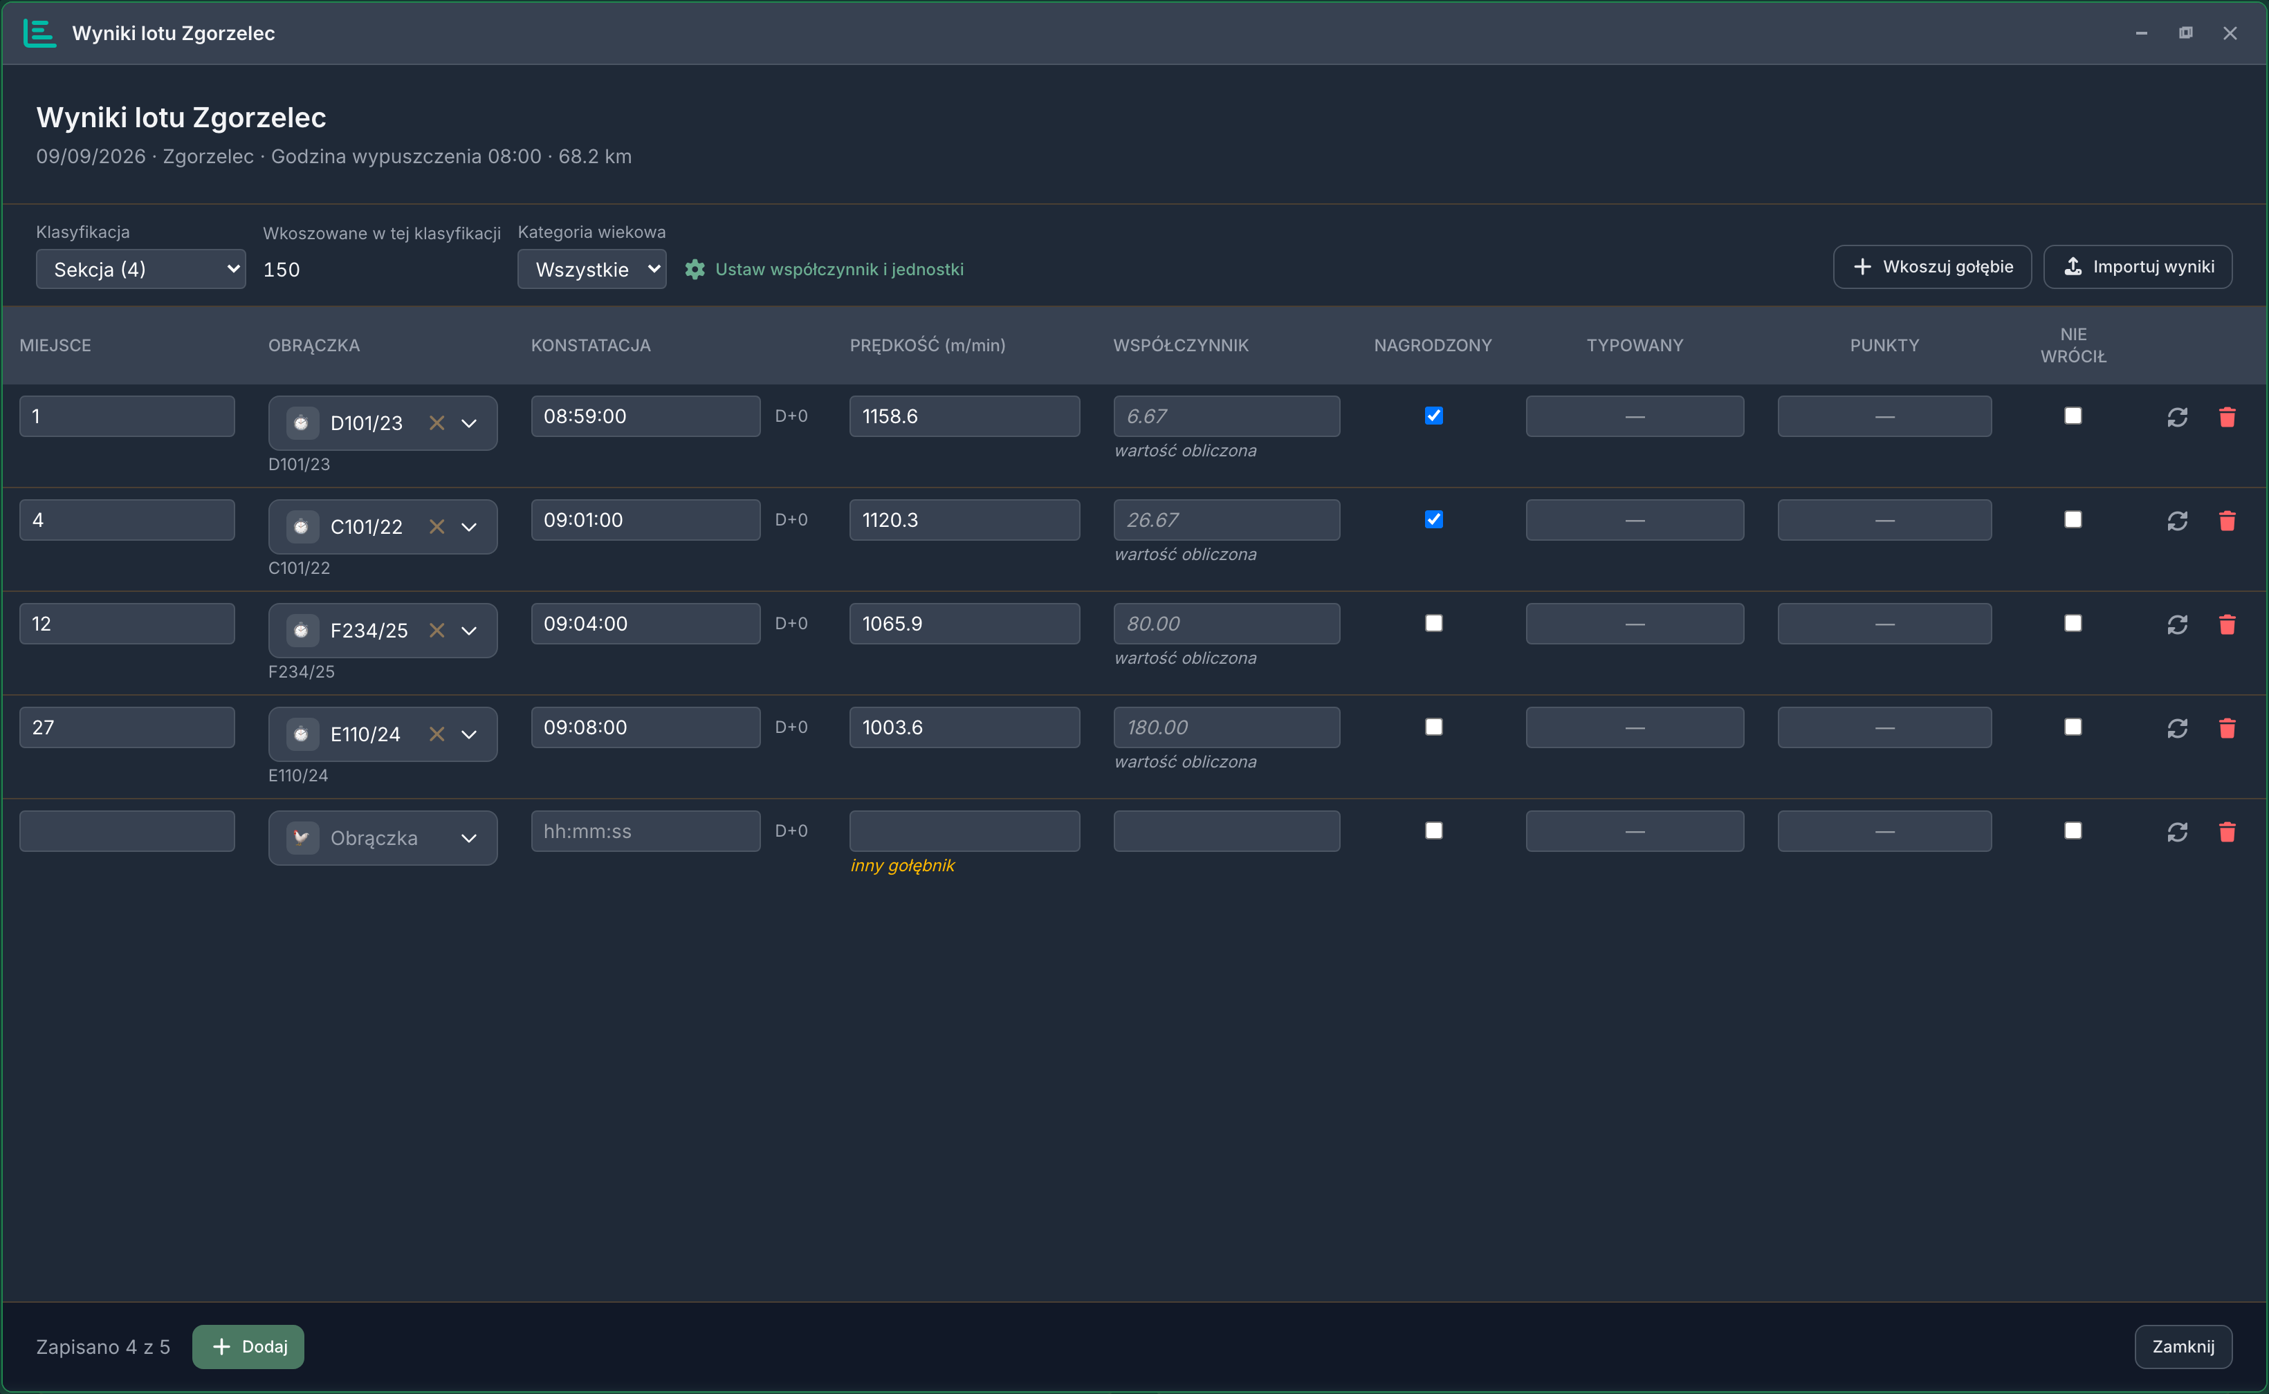Check Nagrodzony for F234/25
This screenshot has width=2269, height=1394.
pos(1433,623)
